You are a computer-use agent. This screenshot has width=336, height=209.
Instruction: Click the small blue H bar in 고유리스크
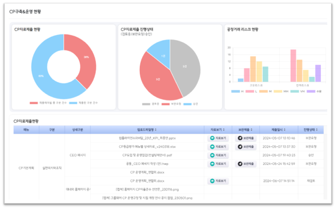tap(240, 80)
